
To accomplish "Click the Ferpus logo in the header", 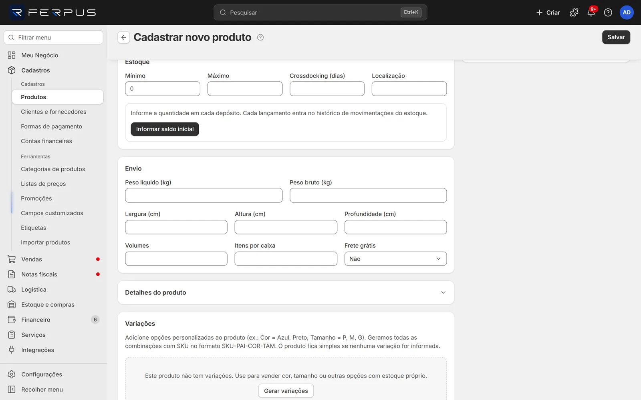I will (53, 12).
